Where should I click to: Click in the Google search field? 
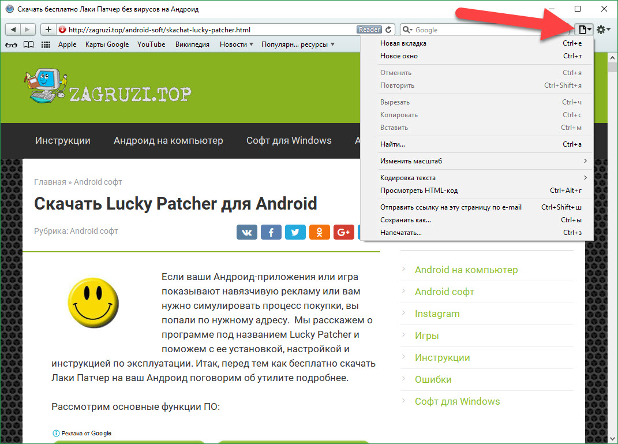click(x=490, y=29)
